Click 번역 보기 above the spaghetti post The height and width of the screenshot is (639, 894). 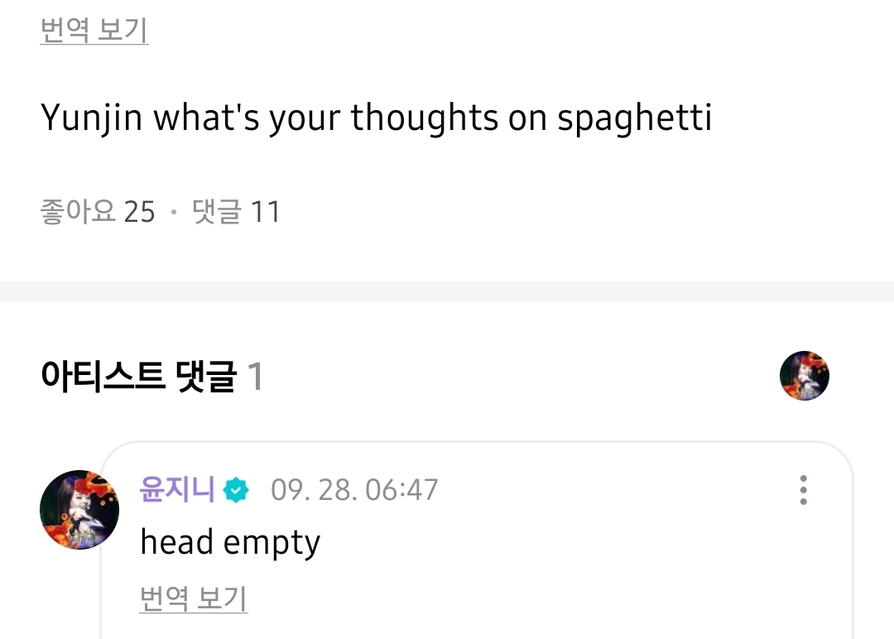pyautogui.click(x=94, y=31)
